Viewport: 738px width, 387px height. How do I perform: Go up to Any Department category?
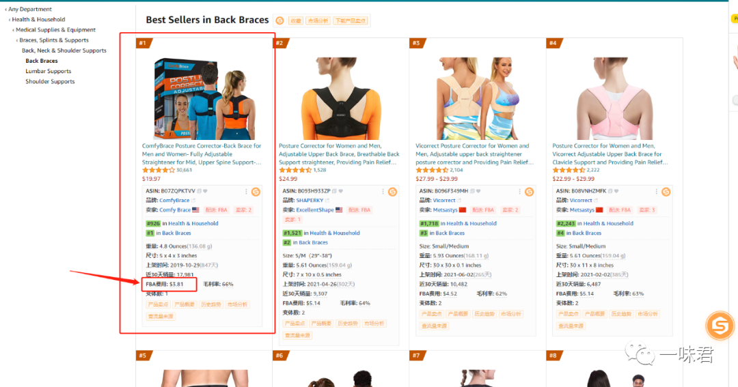point(29,9)
